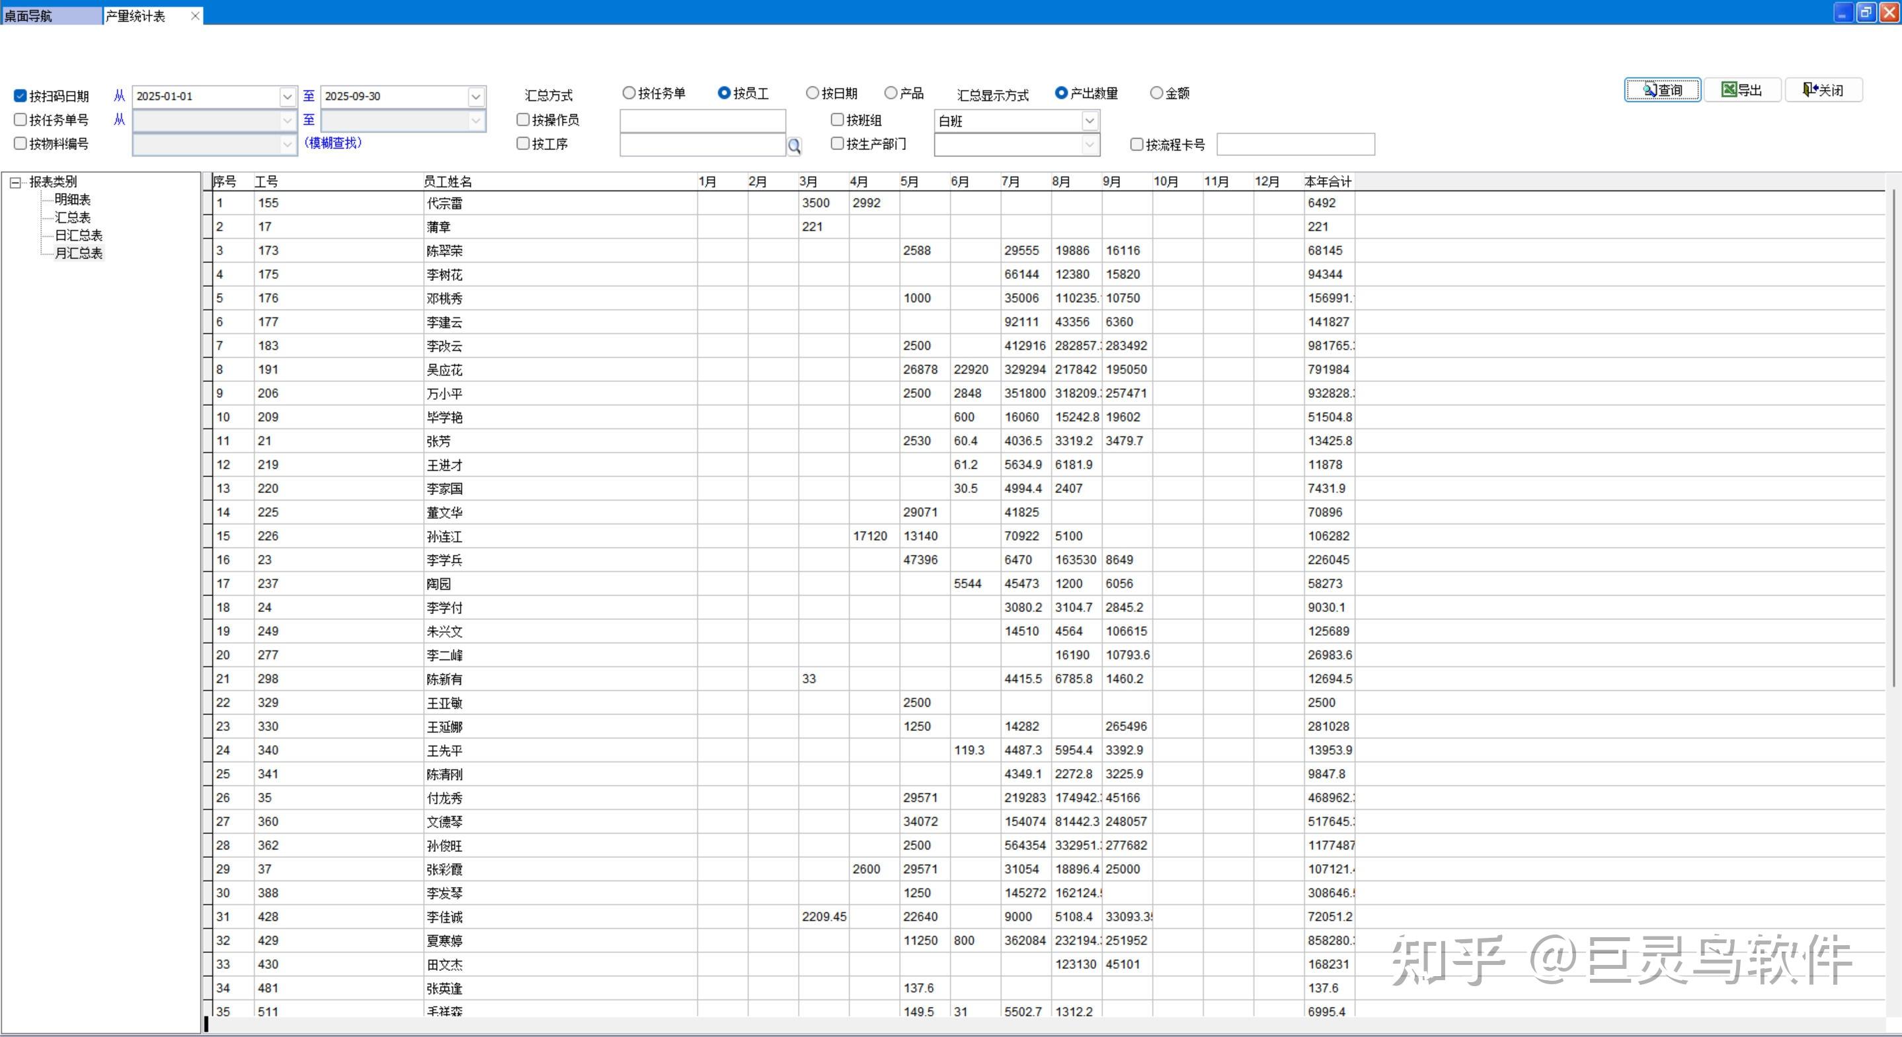This screenshot has height=1037, width=1902.
Task: Uncheck the 按扫码日期 checkbox
Action: tap(20, 96)
